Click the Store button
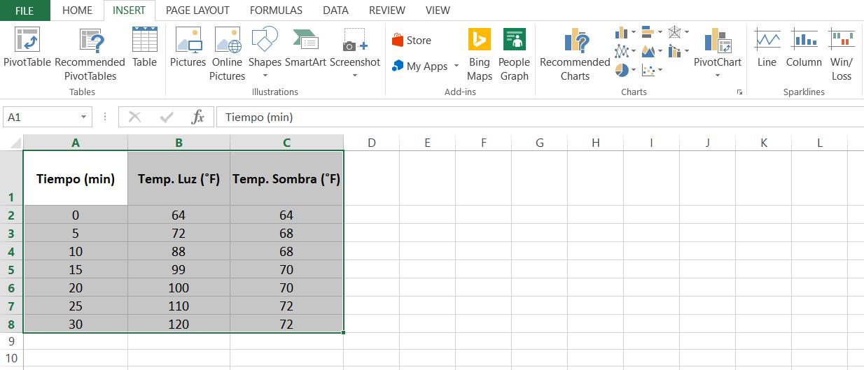Image resolution: width=864 pixels, height=370 pixels. [x=412, y=41]
